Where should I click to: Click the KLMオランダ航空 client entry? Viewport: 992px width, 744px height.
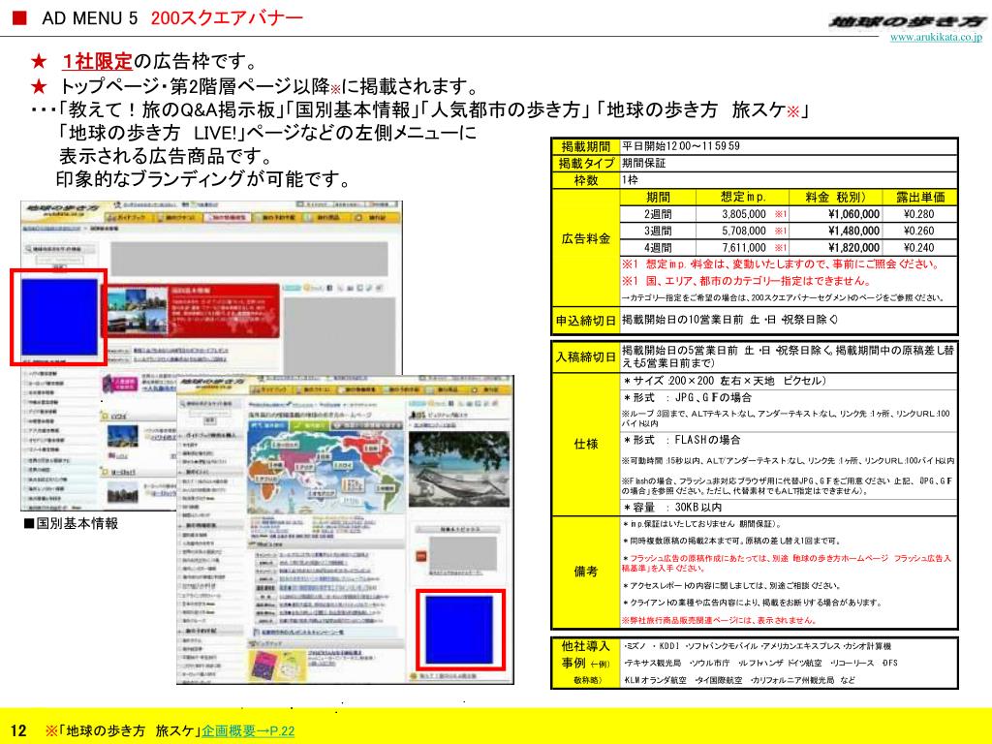655,680
